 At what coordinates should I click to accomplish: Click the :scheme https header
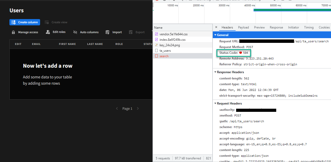(x=231, y=127)
